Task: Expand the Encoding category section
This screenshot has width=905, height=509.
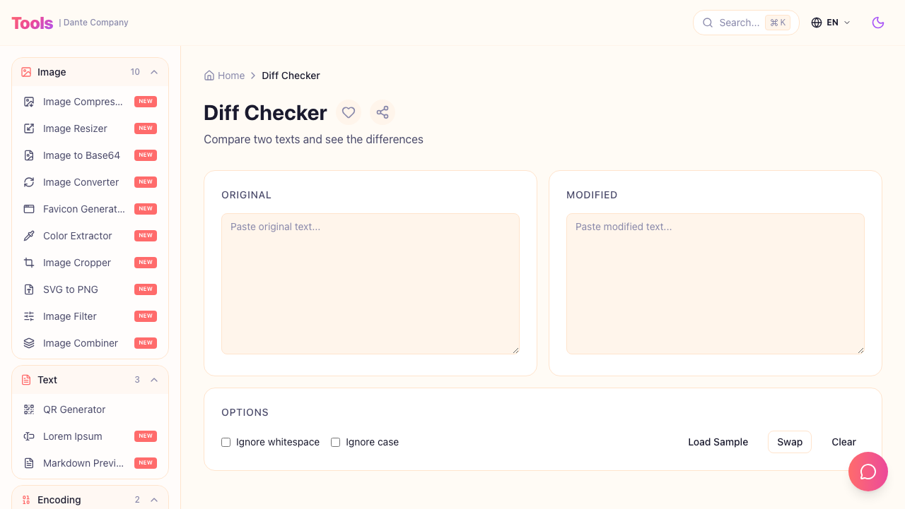Action: (x=154, y=500)
